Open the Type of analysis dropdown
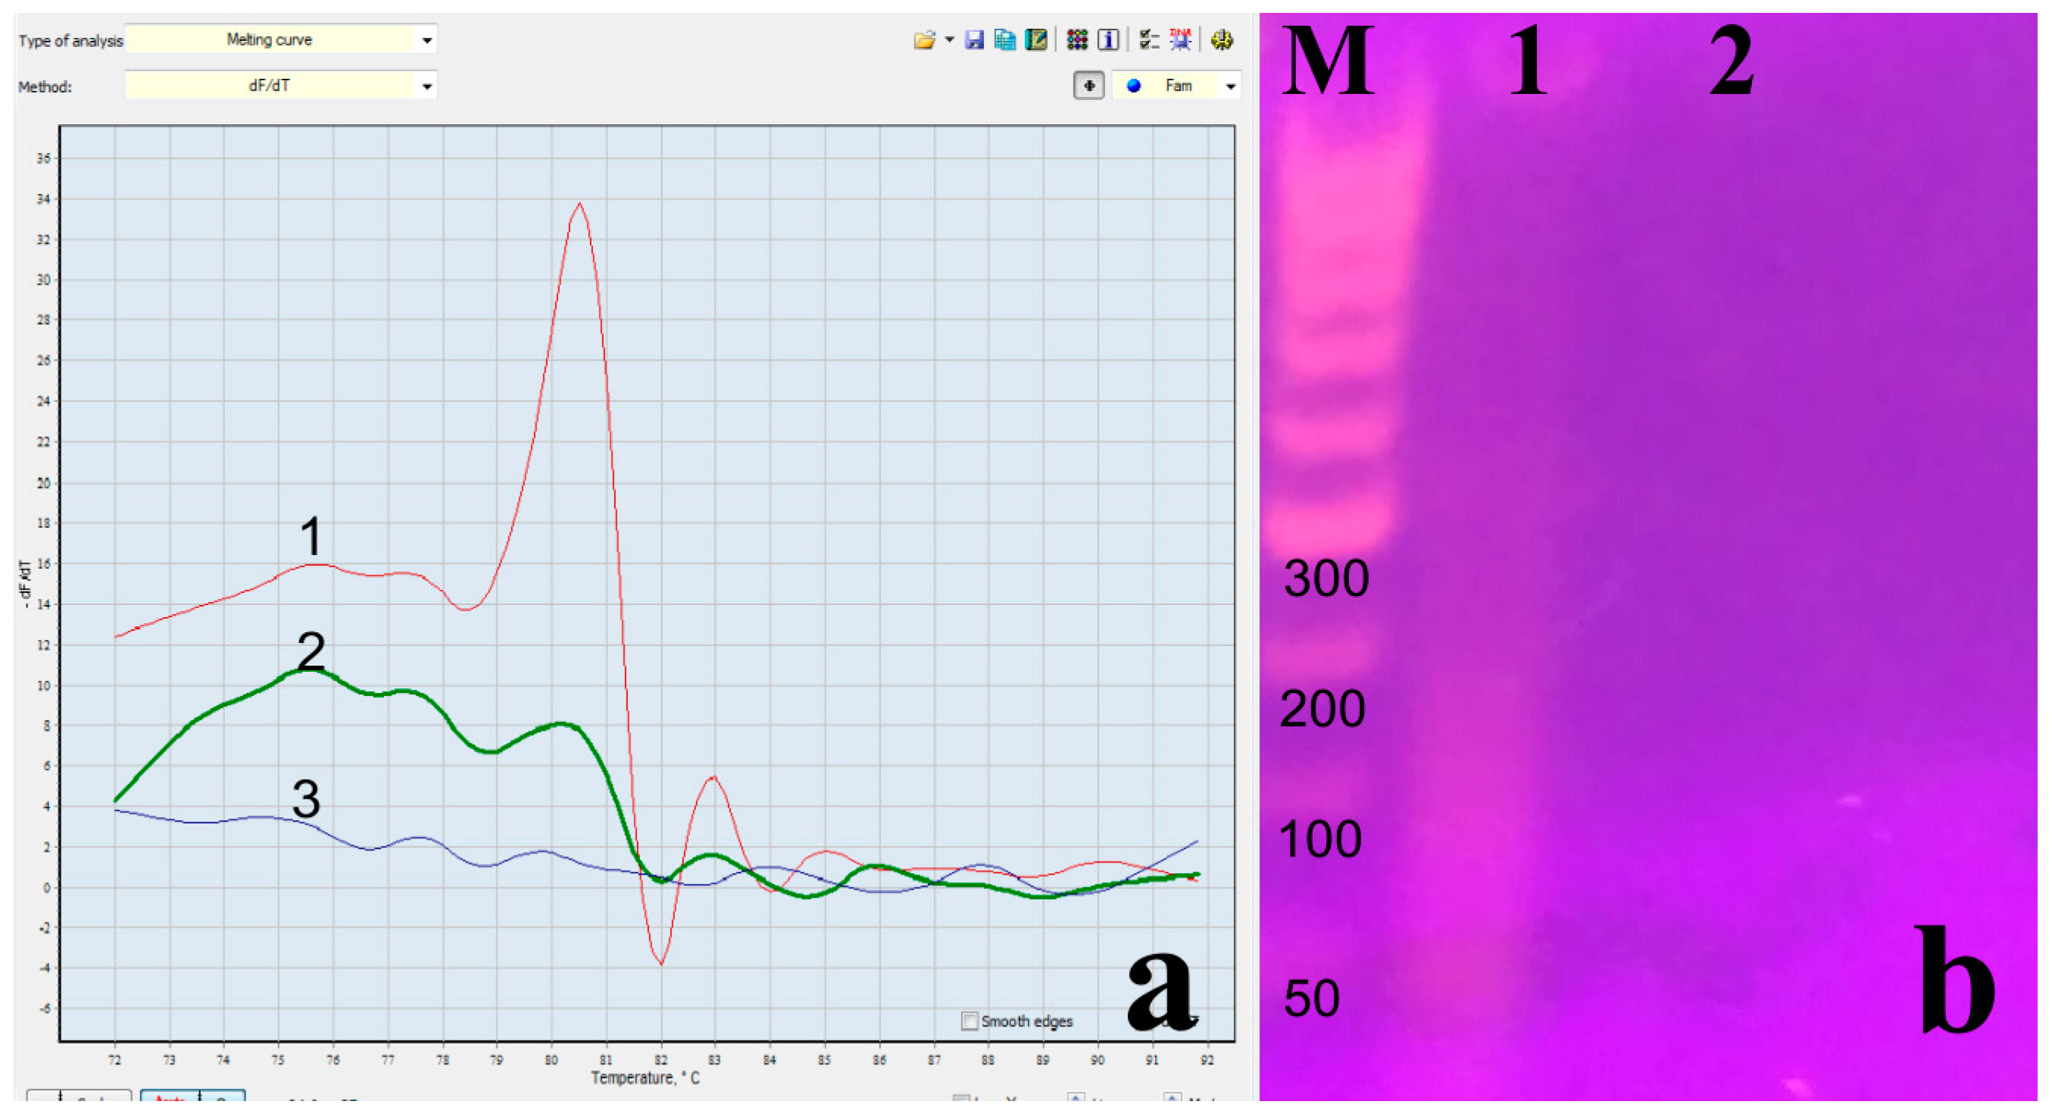The image size is (2052, 1117). pos(427,41)
